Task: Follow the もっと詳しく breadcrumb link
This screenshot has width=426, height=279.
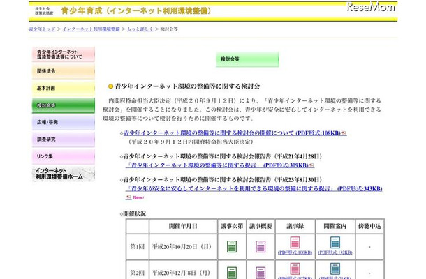Action: click(x=140, y=29)
